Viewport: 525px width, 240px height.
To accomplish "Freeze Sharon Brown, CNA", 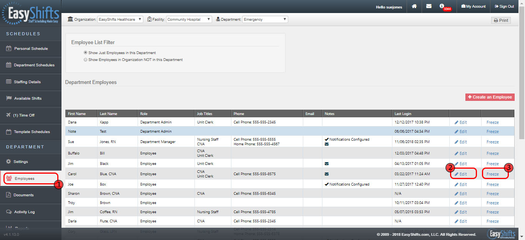I will 493,194.
